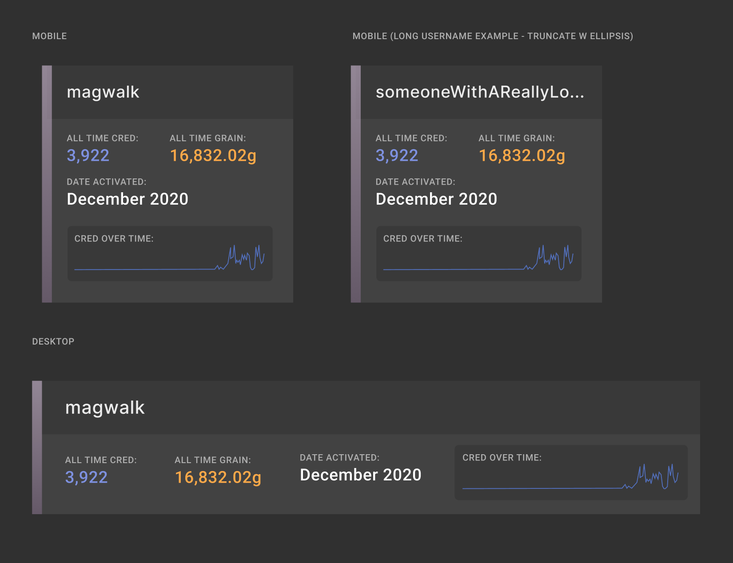733x563 pixels.
Task: Select the magwalk username on the mobile card
Action: 103,92
